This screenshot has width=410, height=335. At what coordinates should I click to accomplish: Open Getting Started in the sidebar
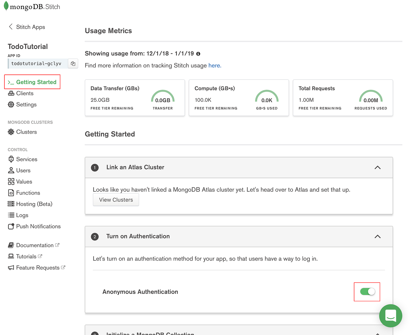(36, 82)
